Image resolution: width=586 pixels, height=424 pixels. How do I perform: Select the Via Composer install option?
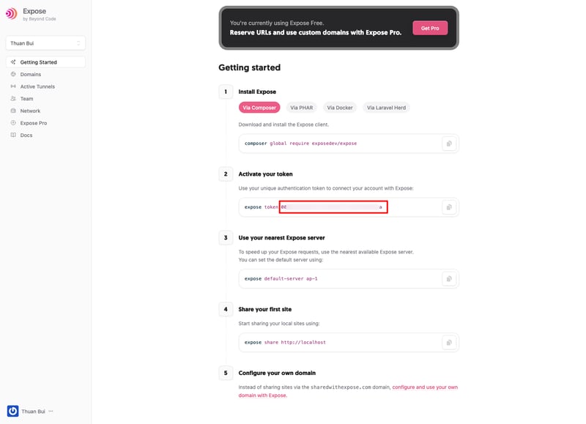pyautogui.click(x=259, y=108)
